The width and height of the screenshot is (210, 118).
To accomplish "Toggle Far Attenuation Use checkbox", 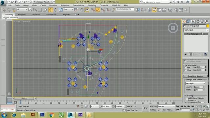I will (186, 68).
